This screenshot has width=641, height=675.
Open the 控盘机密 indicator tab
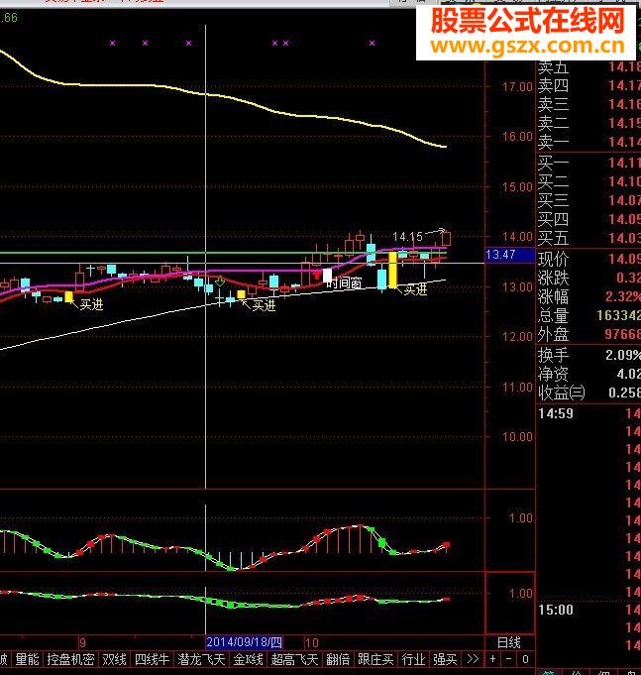coord(71,659)
